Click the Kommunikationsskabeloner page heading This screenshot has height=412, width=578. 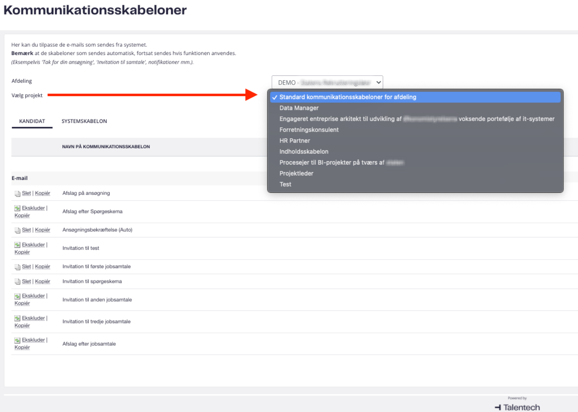point(95,10)
